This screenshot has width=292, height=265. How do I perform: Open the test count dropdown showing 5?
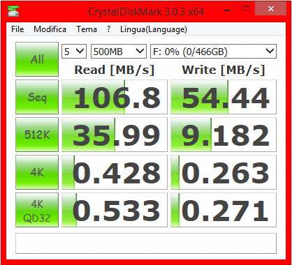(74, 51)
